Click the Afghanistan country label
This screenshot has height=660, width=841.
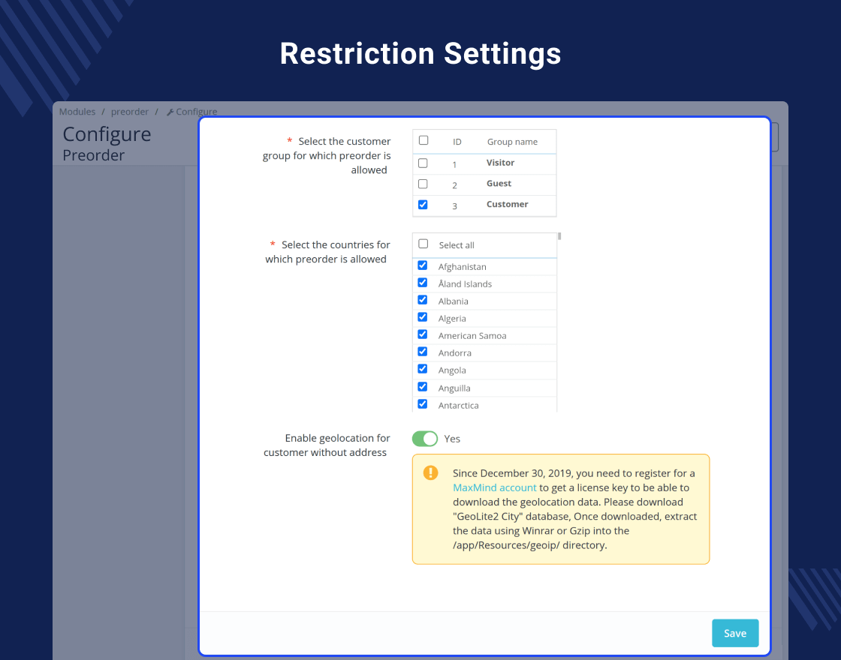tap(463, 267)
